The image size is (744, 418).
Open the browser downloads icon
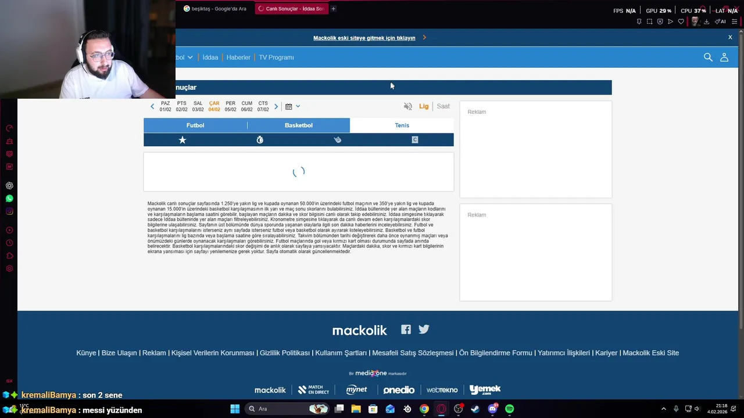tap(706, 21)
